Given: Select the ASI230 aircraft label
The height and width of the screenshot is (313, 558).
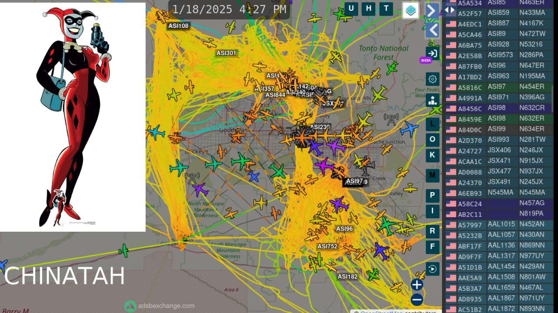Looking at the screenshot, I should pyautogui.click(x=320, y=127).
